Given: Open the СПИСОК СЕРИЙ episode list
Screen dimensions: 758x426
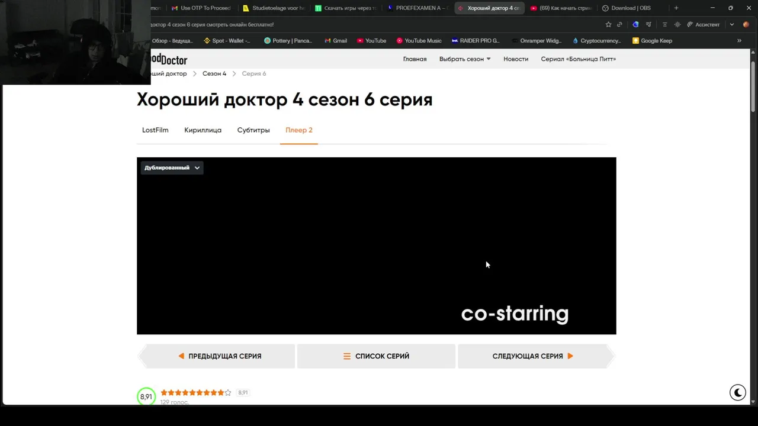Looking at the screenshot, I should point(376,356).
